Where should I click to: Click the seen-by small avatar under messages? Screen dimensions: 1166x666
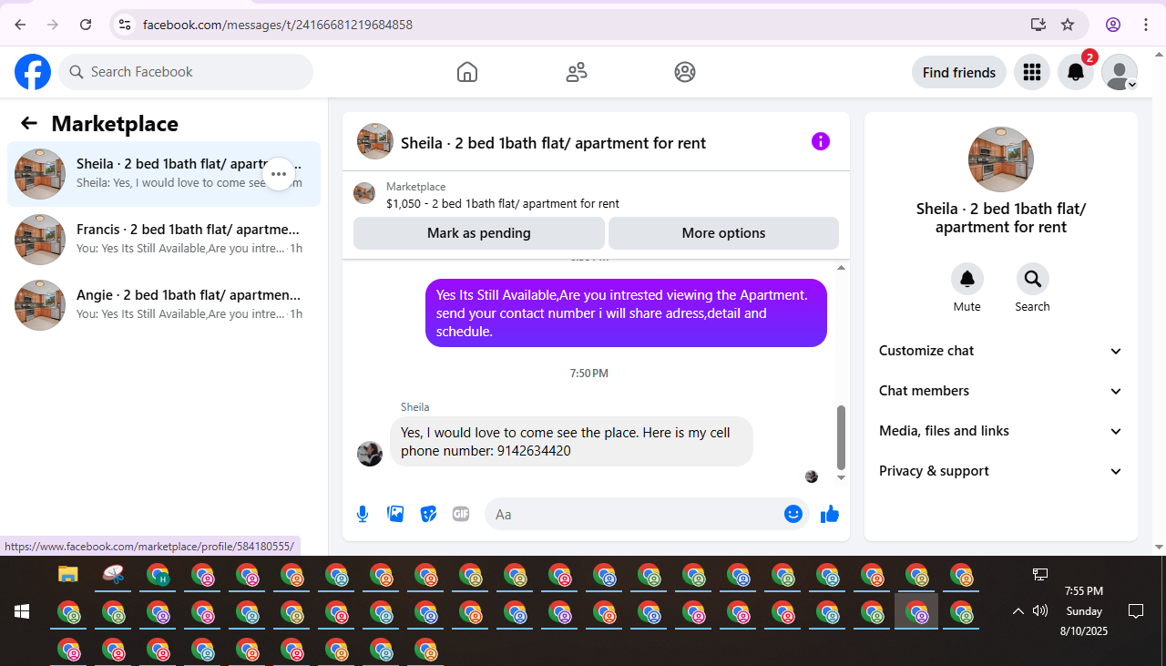pos(812,476)
